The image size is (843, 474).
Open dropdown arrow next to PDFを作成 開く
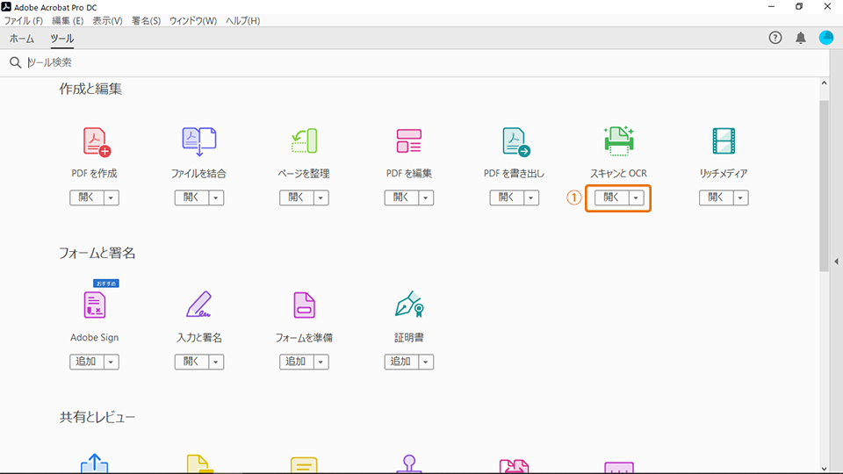point(112,197)
